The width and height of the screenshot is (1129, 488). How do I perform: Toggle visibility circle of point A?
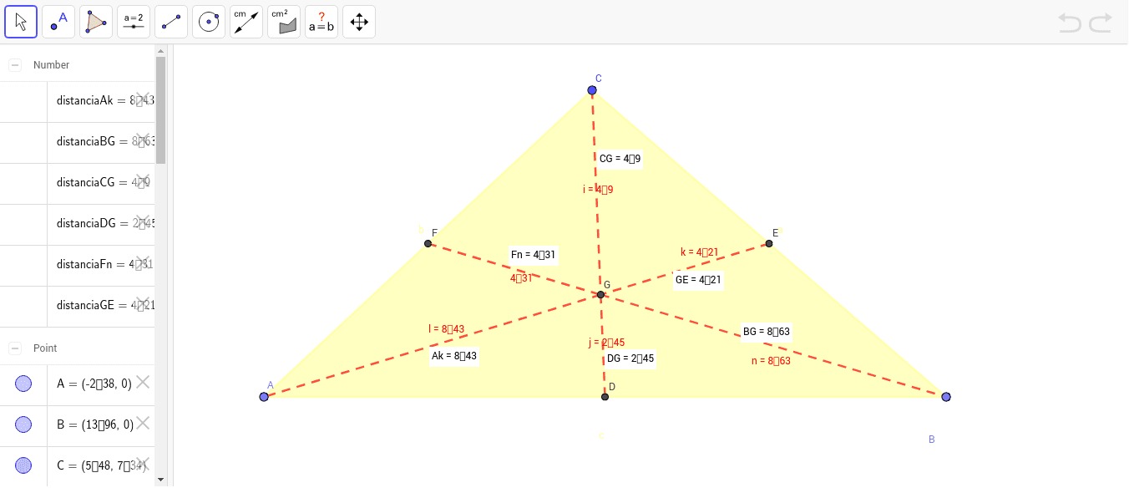[23, 384]
